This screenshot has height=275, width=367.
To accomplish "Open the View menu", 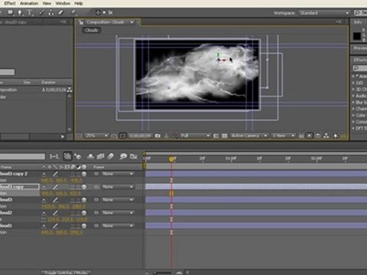I will coord(47,3).
